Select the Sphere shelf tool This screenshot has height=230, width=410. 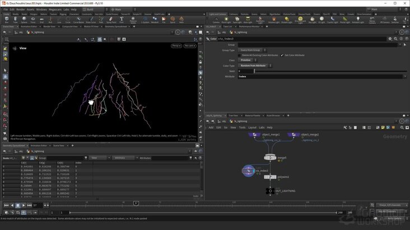(24, 20)
